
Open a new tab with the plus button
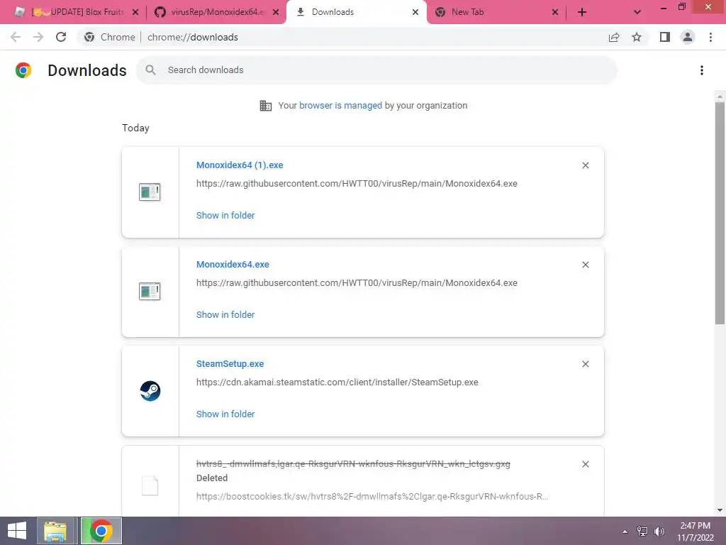click(x=582, y=12)
